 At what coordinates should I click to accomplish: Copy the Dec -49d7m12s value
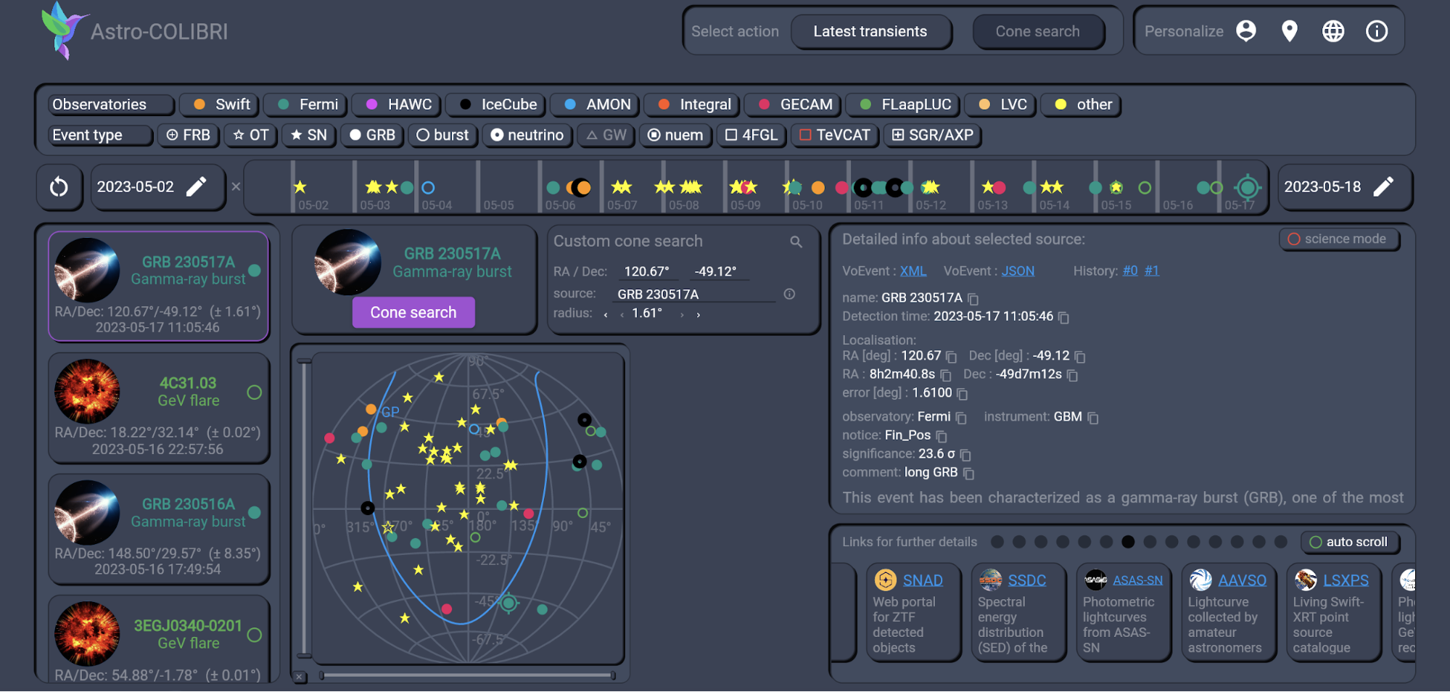click(x=1072, y=375)
